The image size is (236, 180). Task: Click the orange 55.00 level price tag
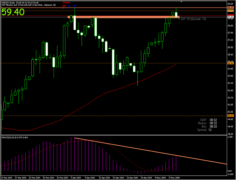231,63
